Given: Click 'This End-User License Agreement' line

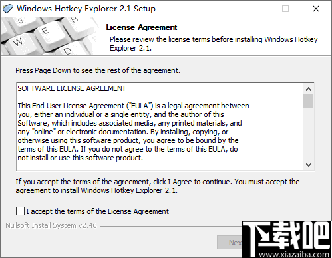Looking at the screenshot, I should tap(133, 106).
